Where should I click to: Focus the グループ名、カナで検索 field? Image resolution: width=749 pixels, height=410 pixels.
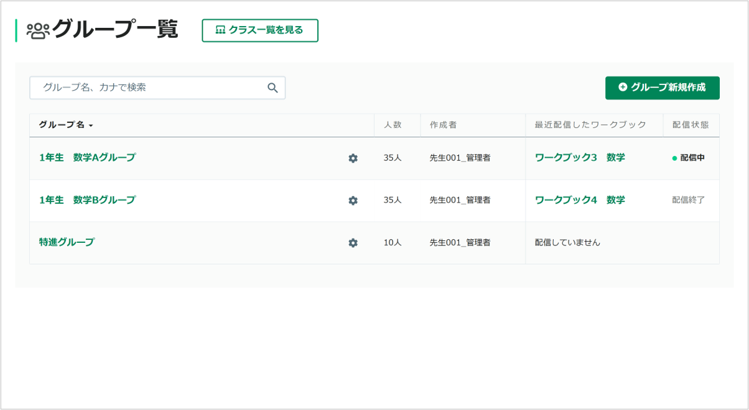pyautogui.click(x=157, y=88)
